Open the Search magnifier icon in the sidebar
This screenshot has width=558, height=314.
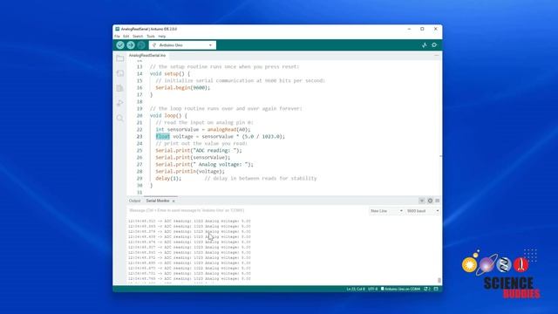[120, 118]
